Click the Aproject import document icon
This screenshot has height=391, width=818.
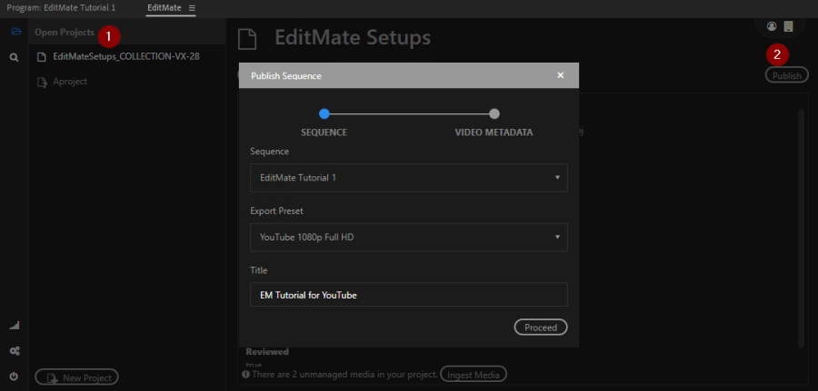coord(42,82)
